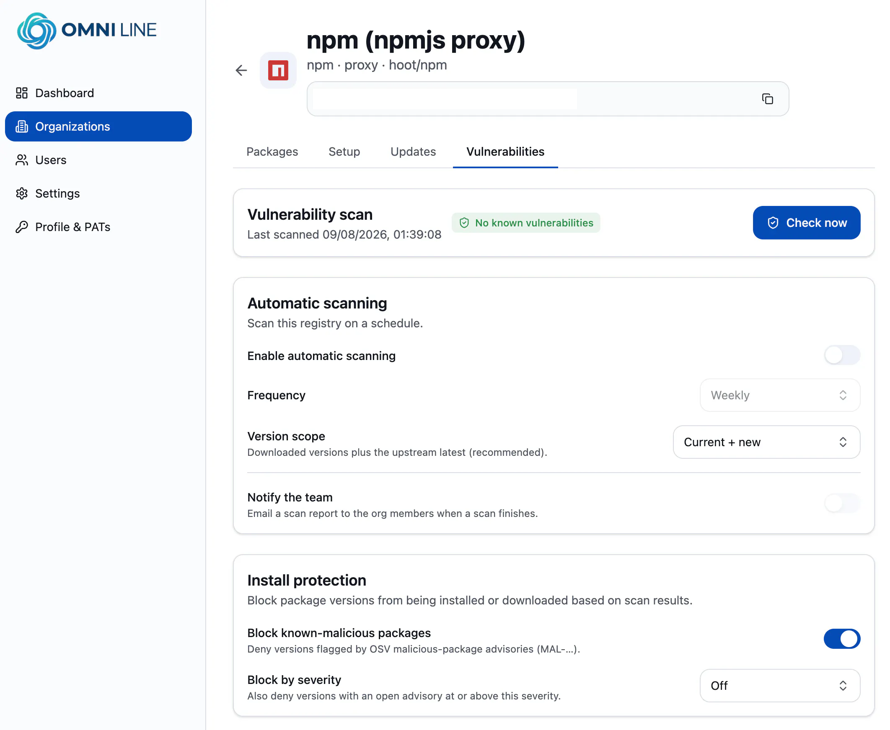
Task: Click the Organizations building icon
Action: (x=22, y=126)
